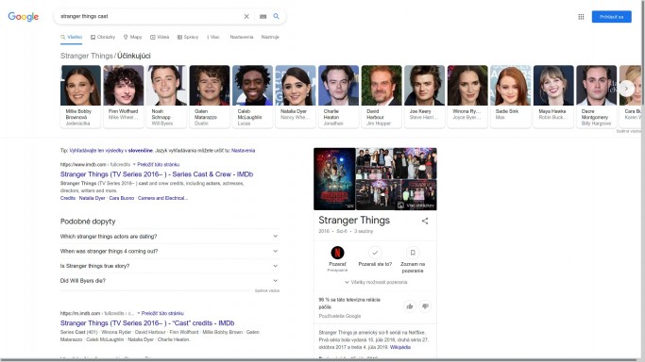This screenshot has height=362, width=645.
Task: Focus the 'stranger things cast' search field
Action: [x=150, y=16]
